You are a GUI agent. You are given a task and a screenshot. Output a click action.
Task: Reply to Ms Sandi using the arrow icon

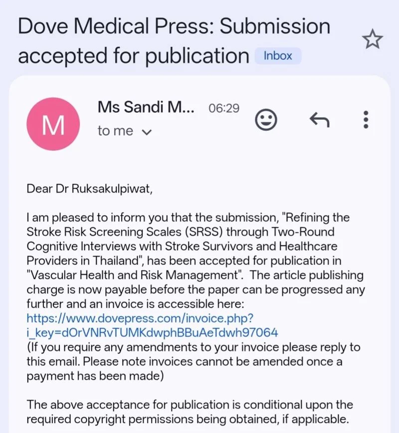click(x=320, y=120)
